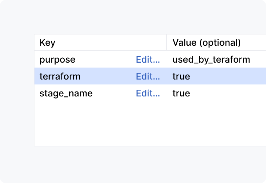Click empty Value column area below last row
The image size is (266, 183).
click(215, 123)
